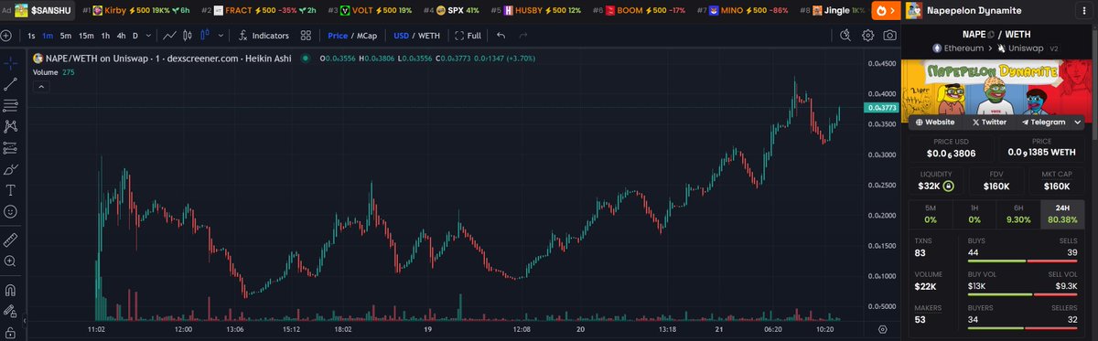
Task: Toggle the magnet mode tool
Action: click(x=11, y=291)
